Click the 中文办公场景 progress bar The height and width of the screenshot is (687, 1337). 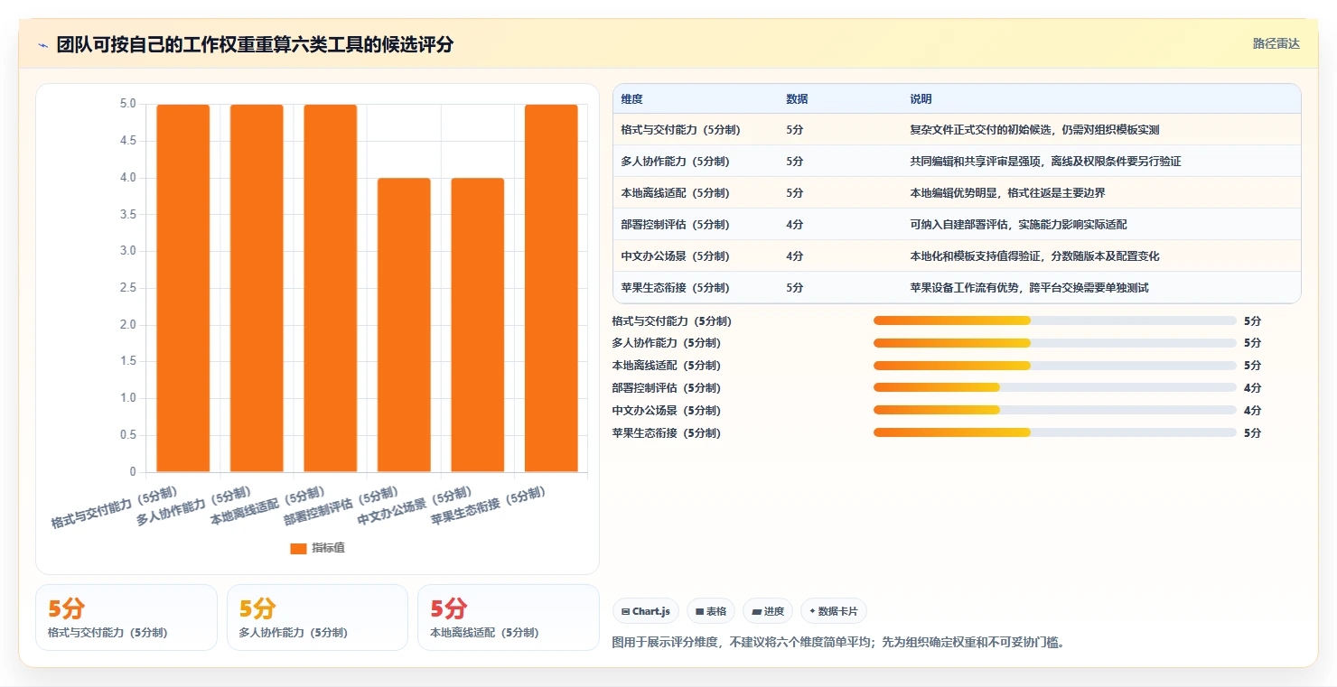(1054, 411)
